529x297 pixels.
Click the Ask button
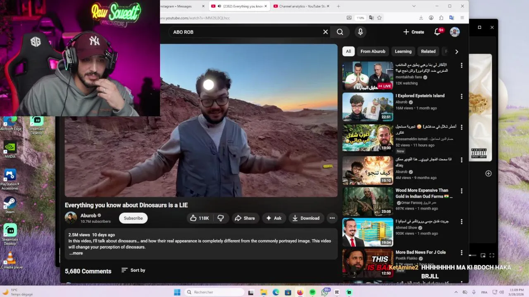pos(274,218)
